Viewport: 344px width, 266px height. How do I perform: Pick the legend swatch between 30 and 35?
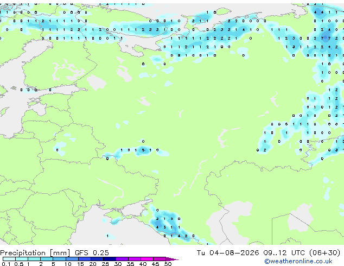(122, 259)
